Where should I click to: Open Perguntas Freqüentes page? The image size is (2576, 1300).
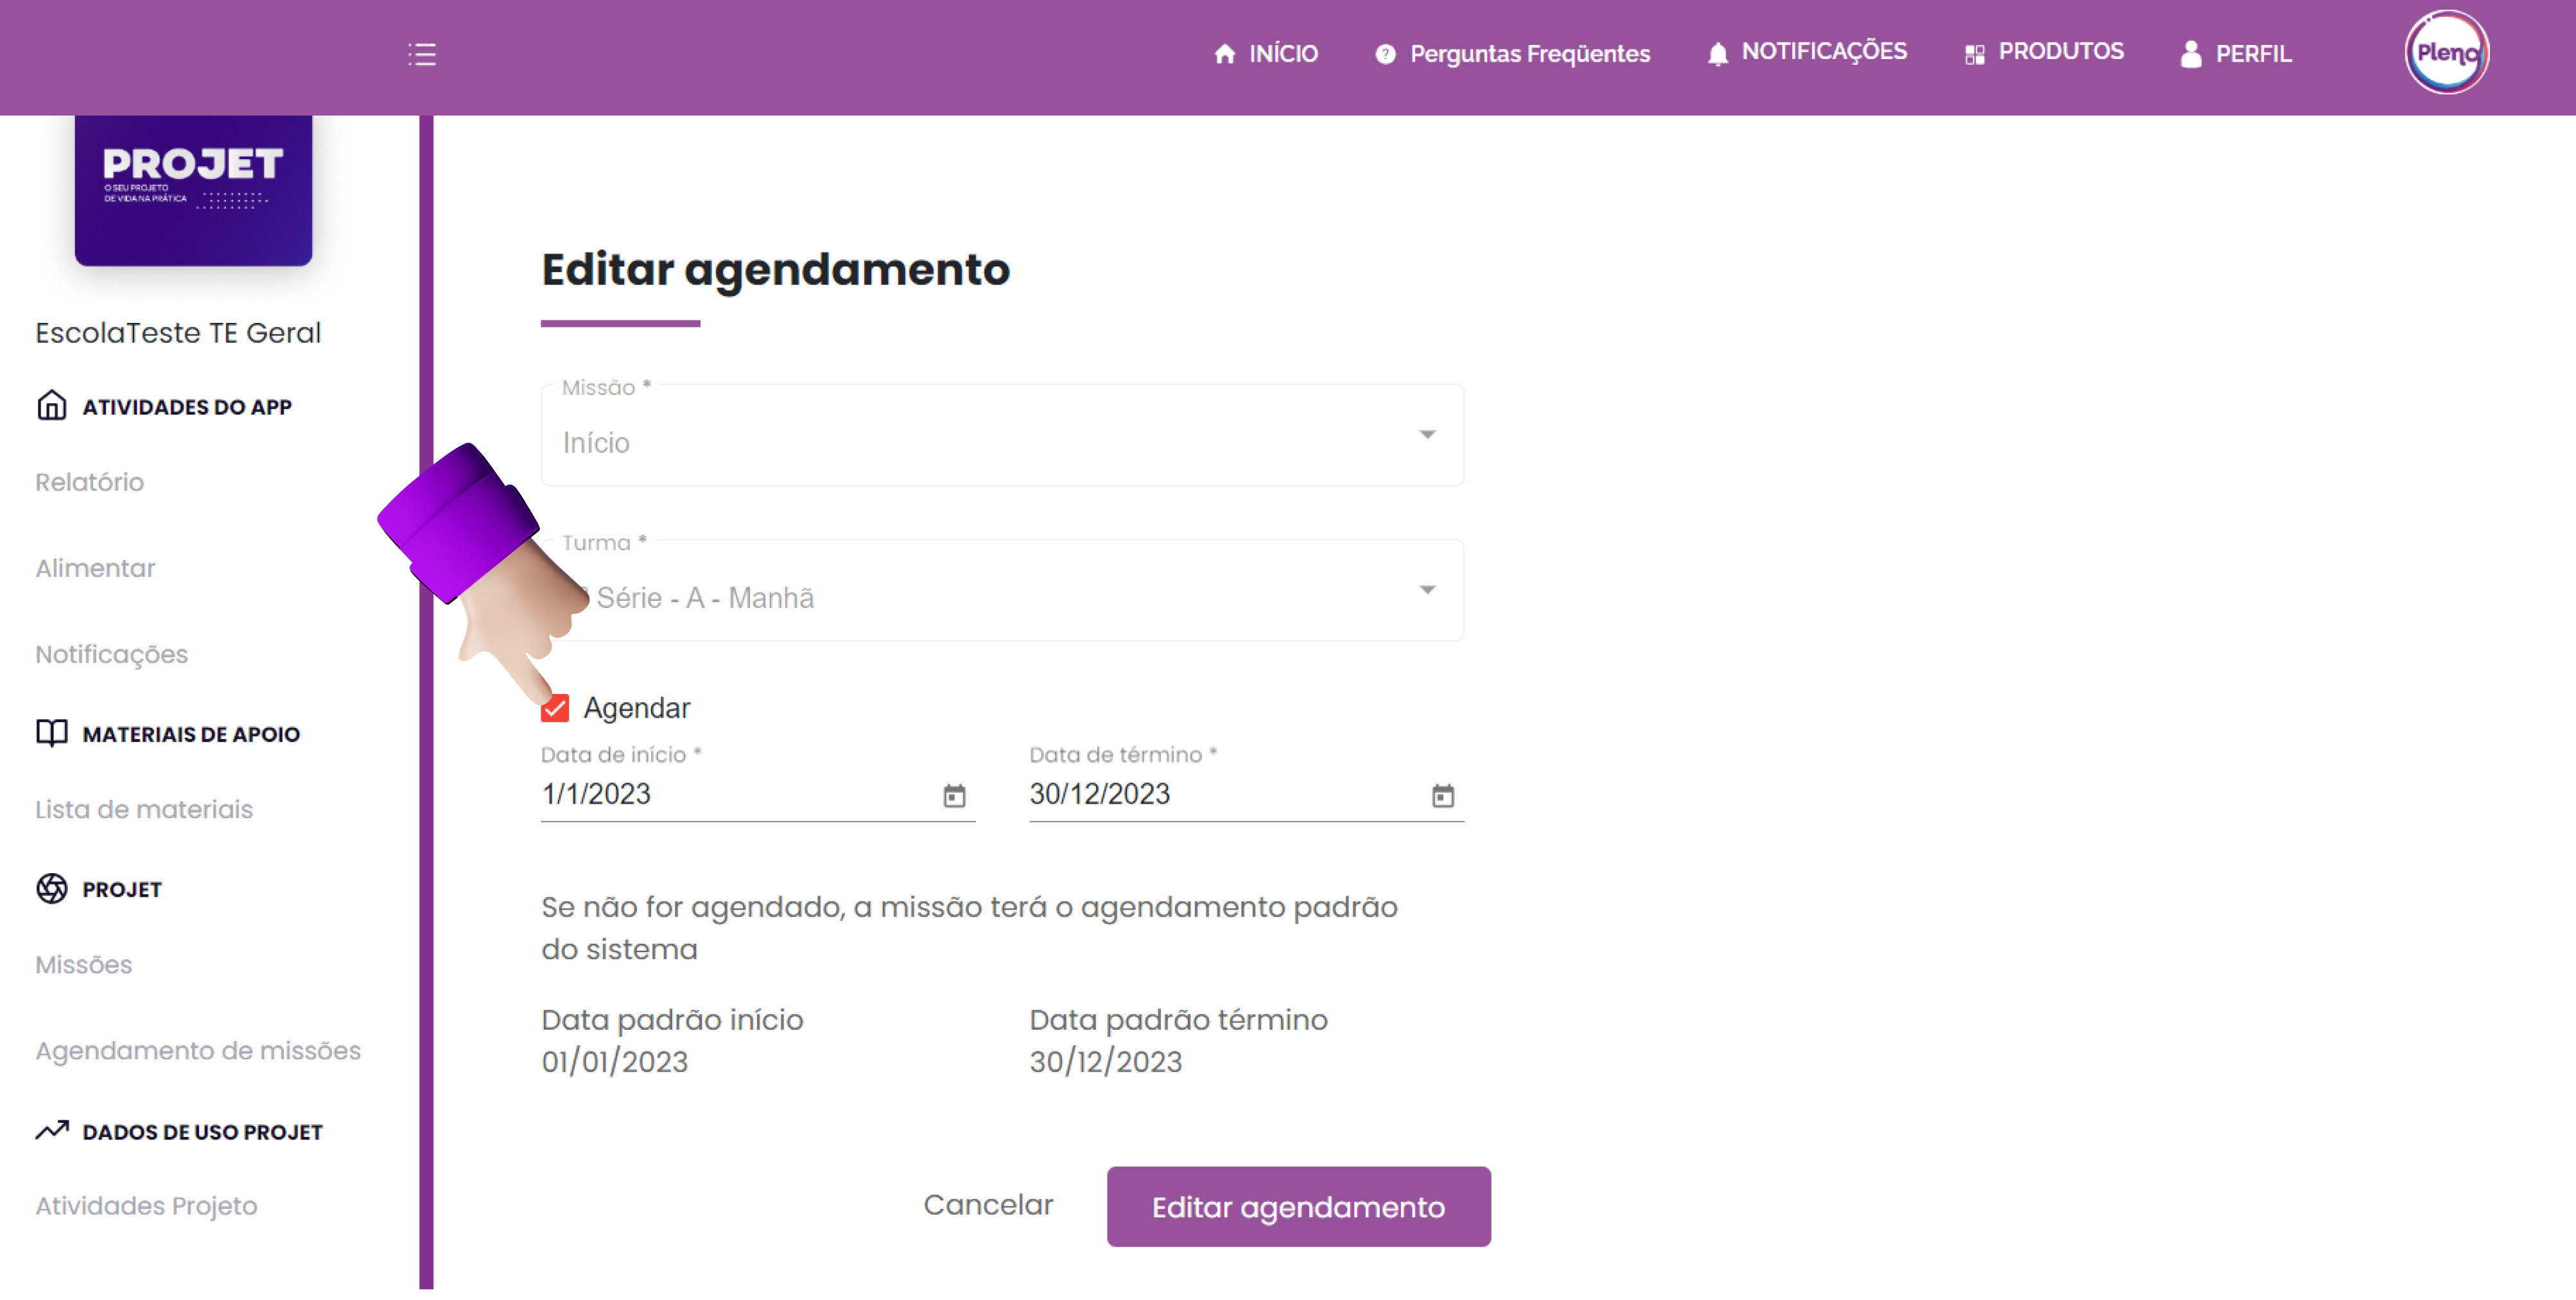pos(1512,54)
